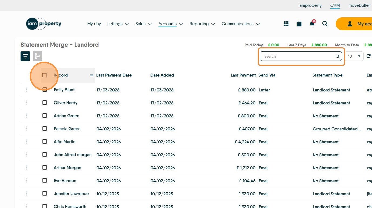Sort by Last Payment column header
Image resolution: width=372 pixels, height=208 pixels.
(x=243, y=75)
